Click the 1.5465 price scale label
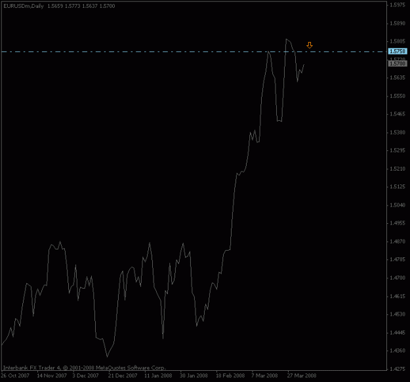This screenshot has height=382, width=410. pos(398,114)
